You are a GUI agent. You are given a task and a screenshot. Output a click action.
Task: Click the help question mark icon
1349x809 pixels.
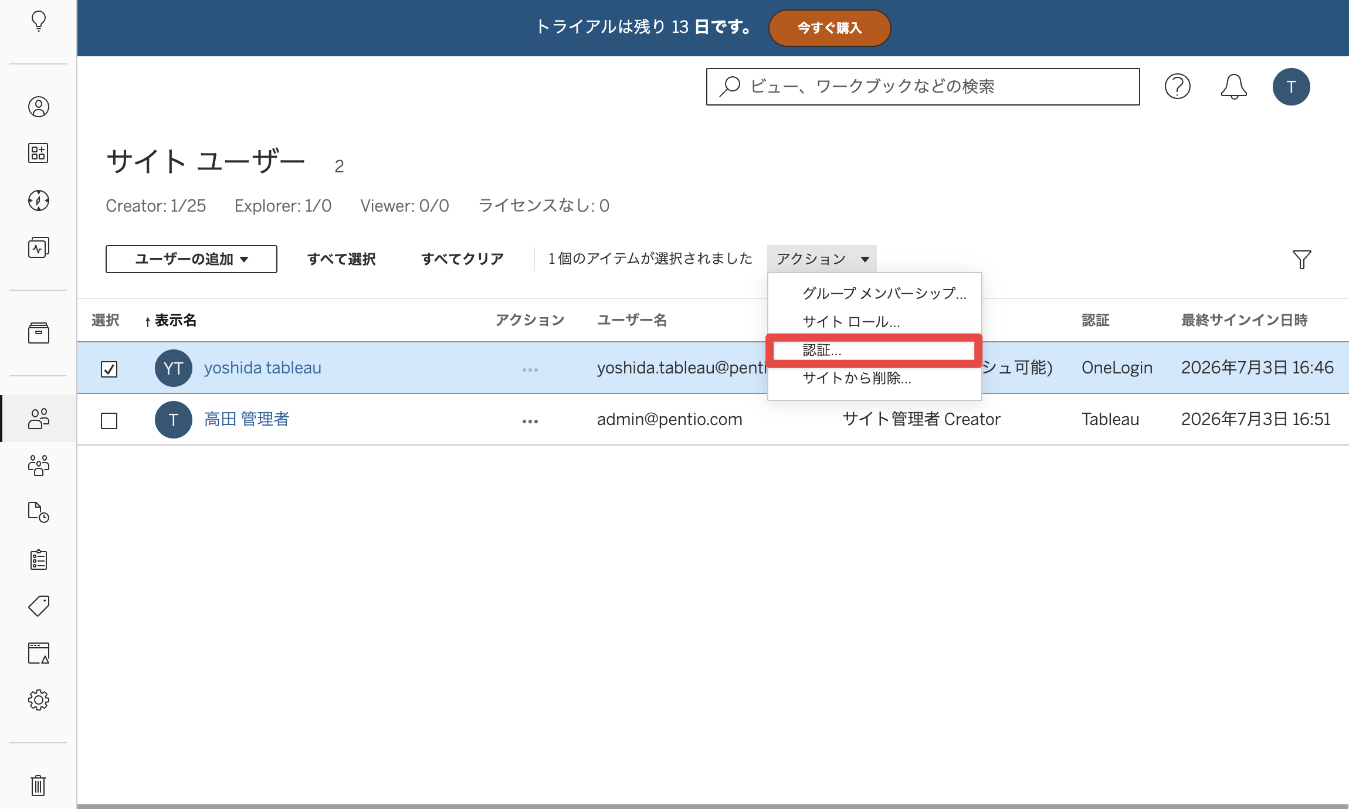(1177, 87)
